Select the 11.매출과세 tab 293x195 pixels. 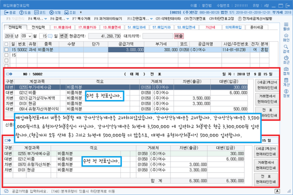(x=62, y=27)
